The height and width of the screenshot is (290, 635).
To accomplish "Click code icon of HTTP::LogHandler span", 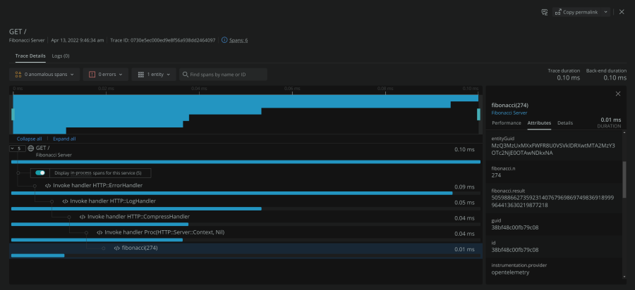I will click(65, 201).
